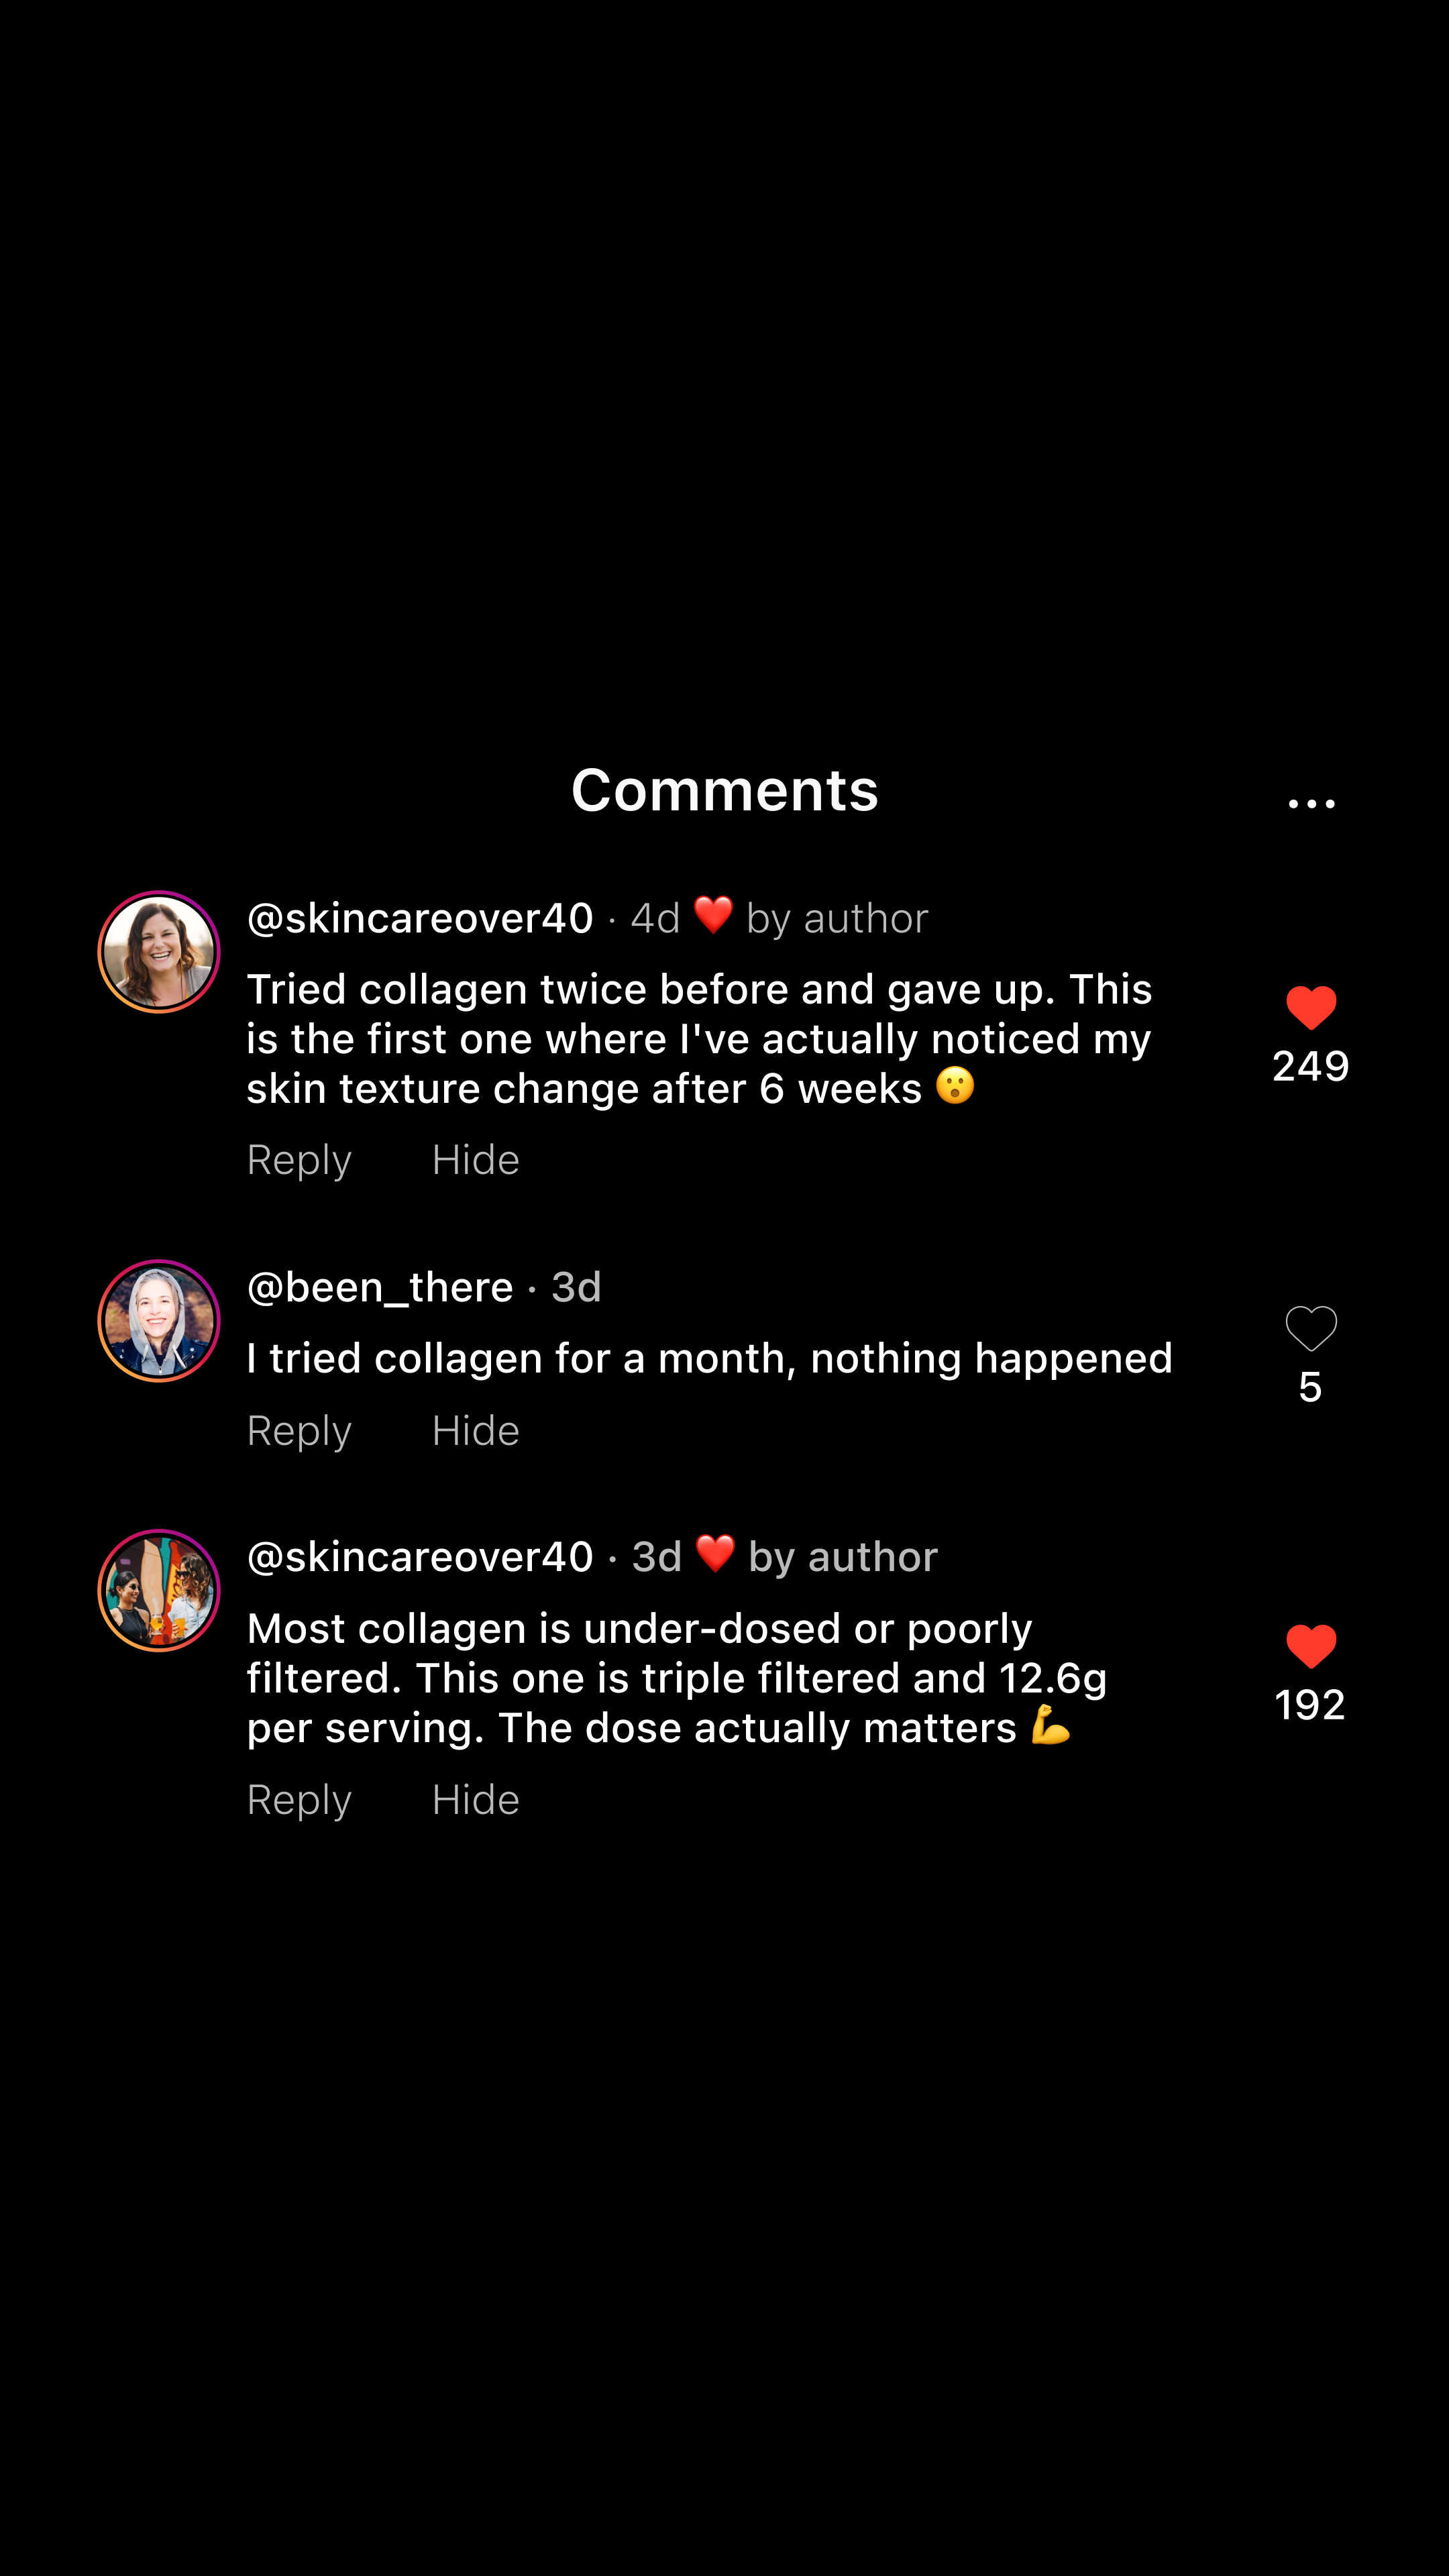Unlike the comment with 249 likes
The height and width of the screenshot is (2576, 1449).
1311,1007
